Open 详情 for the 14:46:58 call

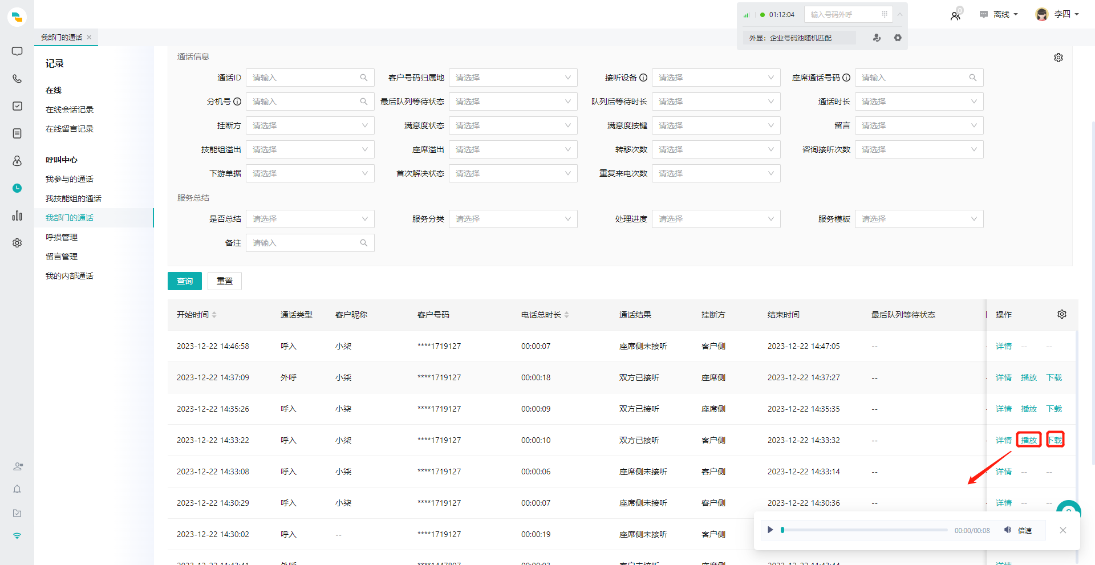coord(1004,346)
